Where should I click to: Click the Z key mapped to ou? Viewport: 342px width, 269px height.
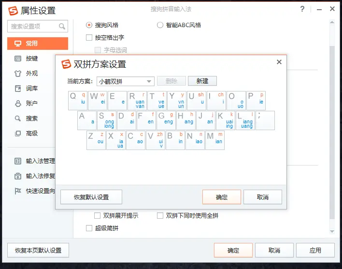[x=96, y=140]
